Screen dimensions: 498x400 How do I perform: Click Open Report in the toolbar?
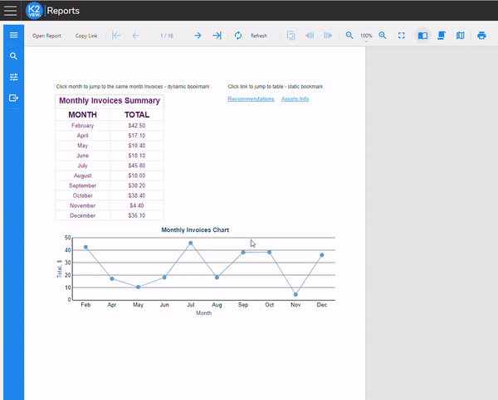[x=46, y=36]
